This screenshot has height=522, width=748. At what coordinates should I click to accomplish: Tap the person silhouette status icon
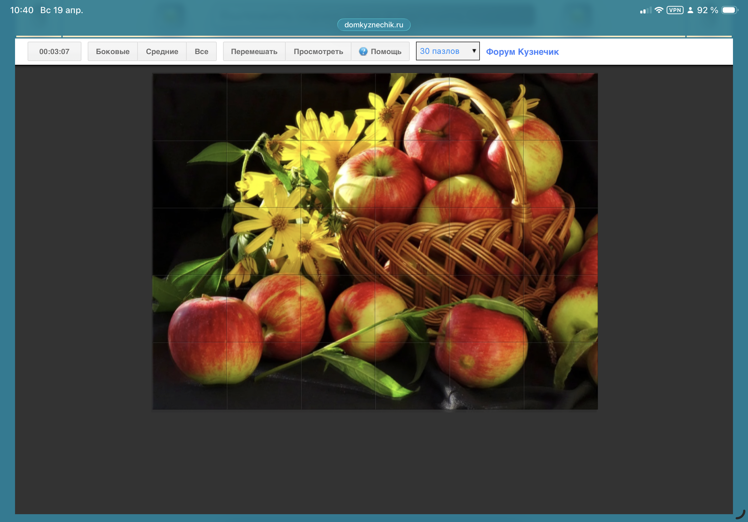pyautogui.click(x=690, y=10)
